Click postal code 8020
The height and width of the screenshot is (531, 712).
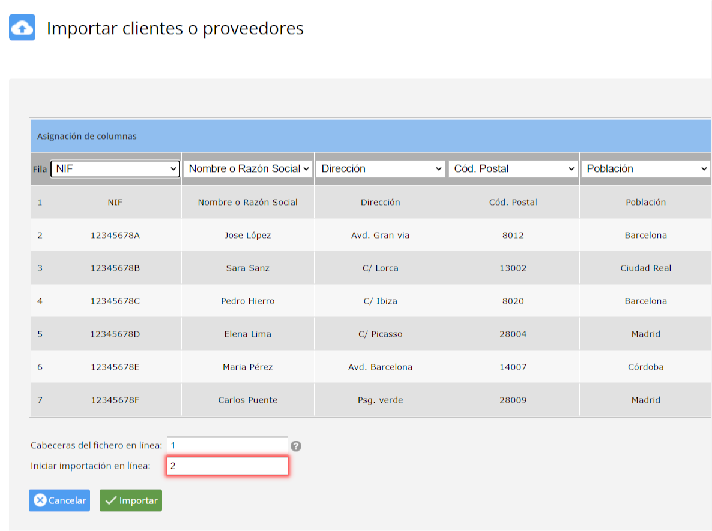513,301
